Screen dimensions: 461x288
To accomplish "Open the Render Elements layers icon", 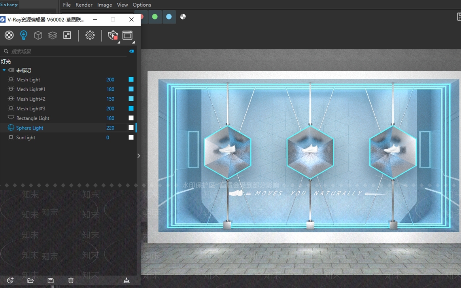I will coord(52,35).
